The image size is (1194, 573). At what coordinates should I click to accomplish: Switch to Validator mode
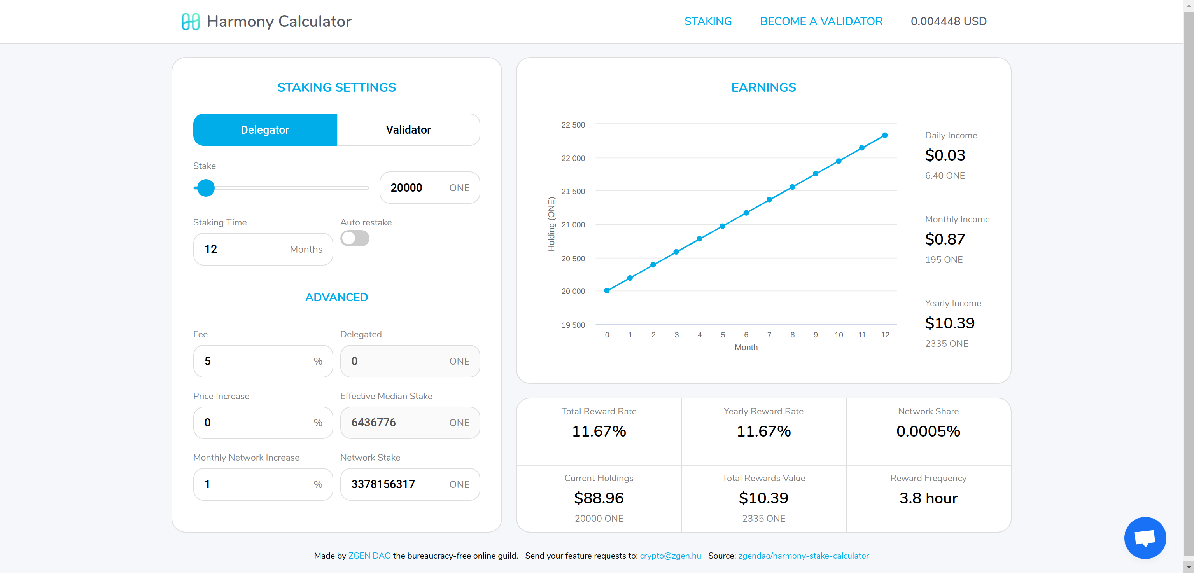point(408,130)
